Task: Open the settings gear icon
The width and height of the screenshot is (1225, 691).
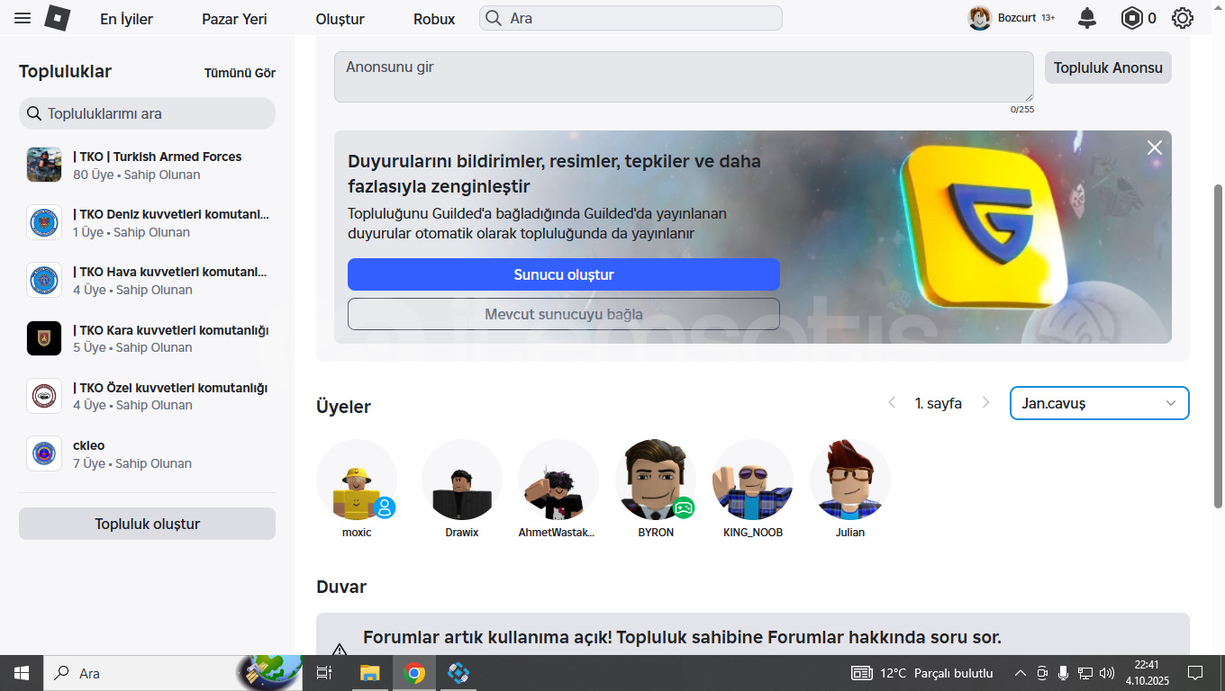Action: click(x=1183, y=18)
